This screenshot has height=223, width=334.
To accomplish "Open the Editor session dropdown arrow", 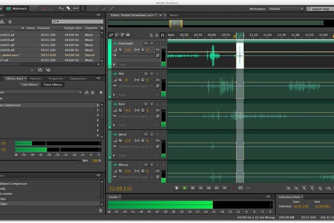I will [x=161, y=15].
